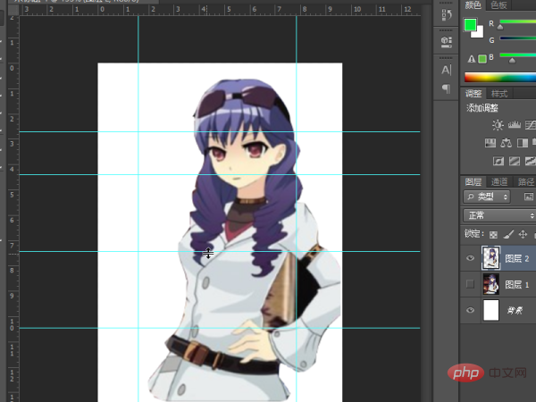Add a Posterize adjustment
Image resolution: width=536 pixels, height=402 pixels.
point(515,161)
